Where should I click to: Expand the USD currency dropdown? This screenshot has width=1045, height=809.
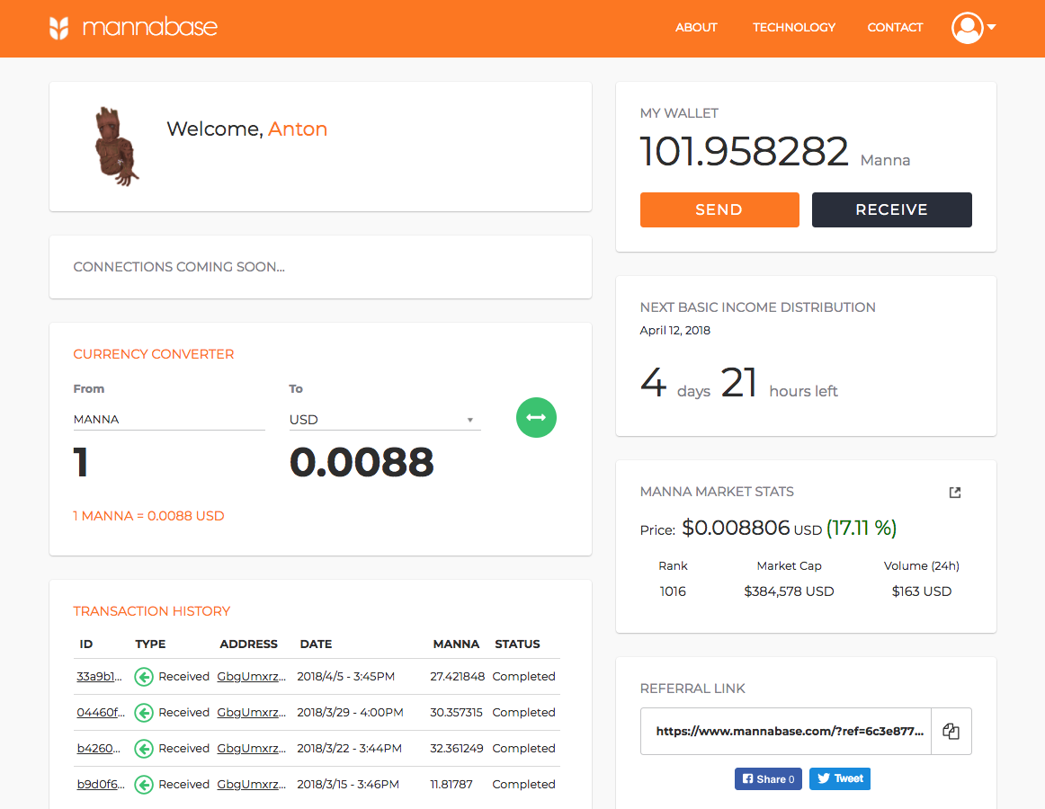point(385,420)
